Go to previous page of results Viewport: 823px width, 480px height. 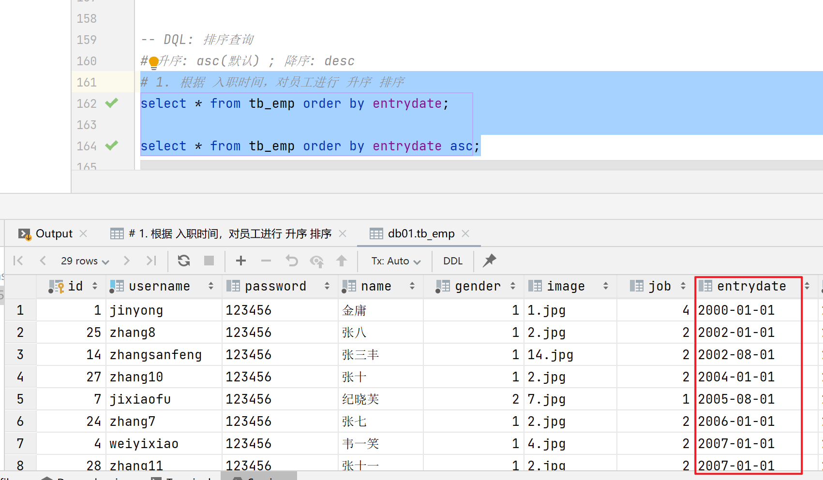coord(43,261)
